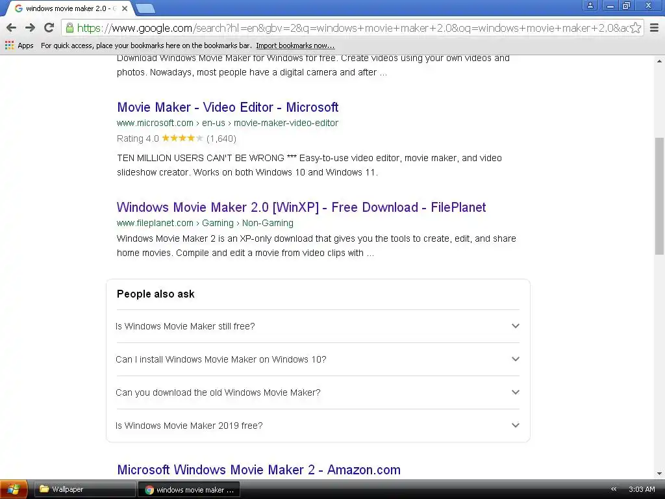Open a new tab with the new tab button
Viewport: 665px width, 499px height.
(146, 8)
